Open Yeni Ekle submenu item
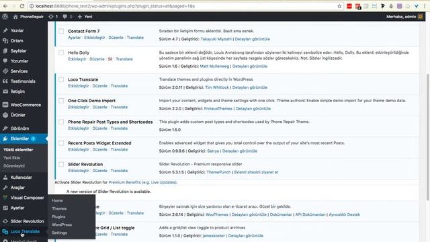The width and height of the screenshot is (430, 242). (x=11, y=158)
